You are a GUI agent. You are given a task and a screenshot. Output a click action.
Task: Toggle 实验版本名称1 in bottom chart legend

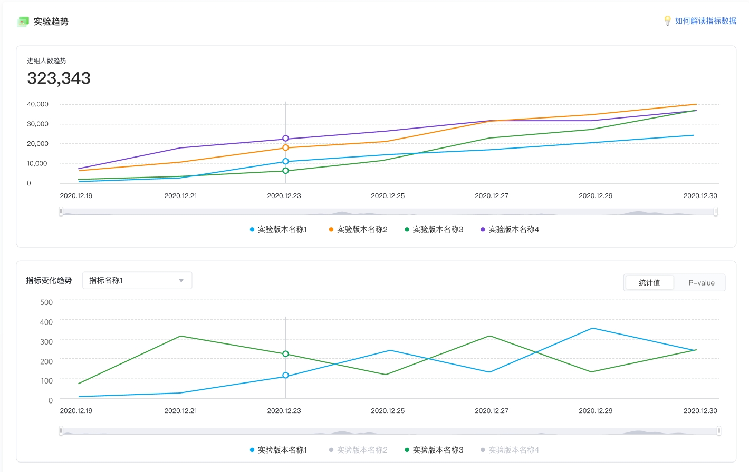278,450
